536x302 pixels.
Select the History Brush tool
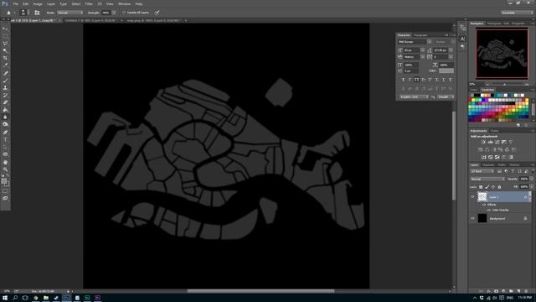[x=5, y=95]
